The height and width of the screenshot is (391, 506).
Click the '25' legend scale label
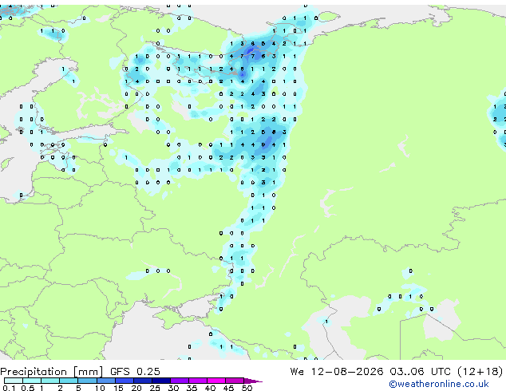[155, 388]
